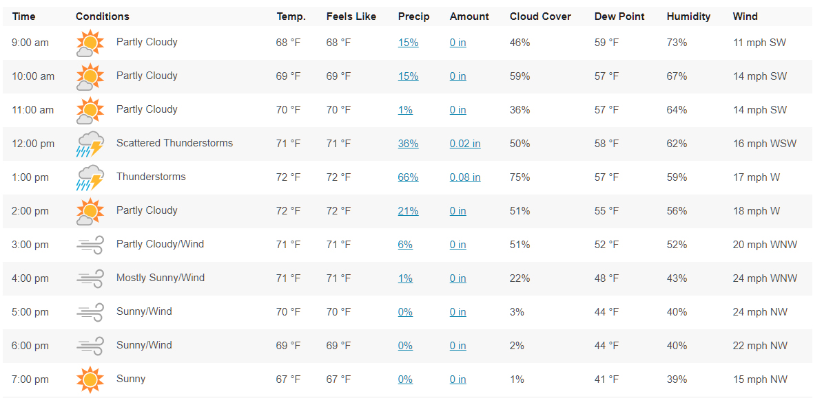Image resolution: width=813 pixels, height=398 pixels.
Task: Click the 1:00 pm thunderstorms icon
Action: [x=90, y=177]
